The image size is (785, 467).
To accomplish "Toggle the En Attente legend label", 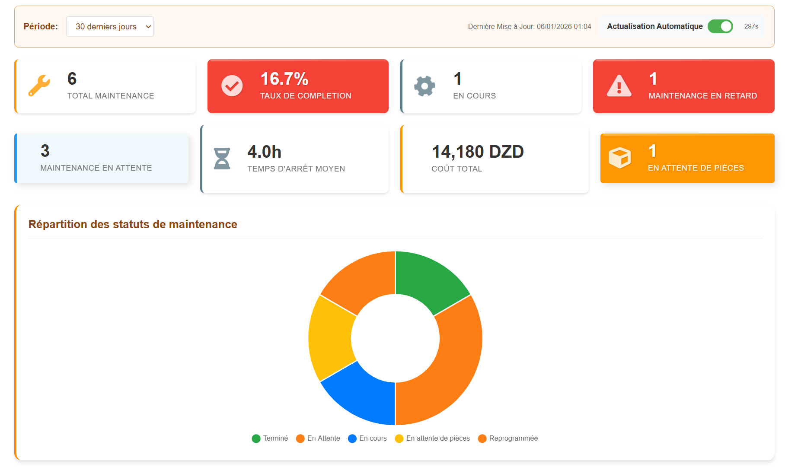I will tap(323, 438).
